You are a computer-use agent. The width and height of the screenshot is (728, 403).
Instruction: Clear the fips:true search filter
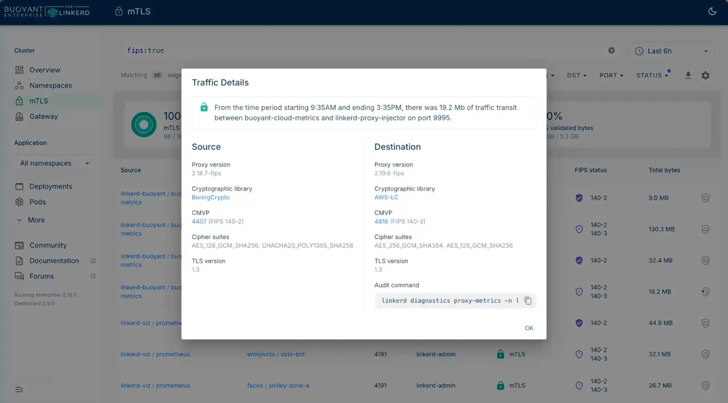(x=612, y=50)
